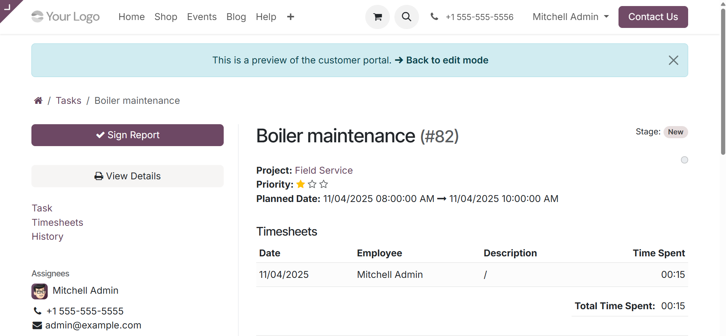Set priority to three stars
The height and width of the screenshot is (336, 726).
324,184
